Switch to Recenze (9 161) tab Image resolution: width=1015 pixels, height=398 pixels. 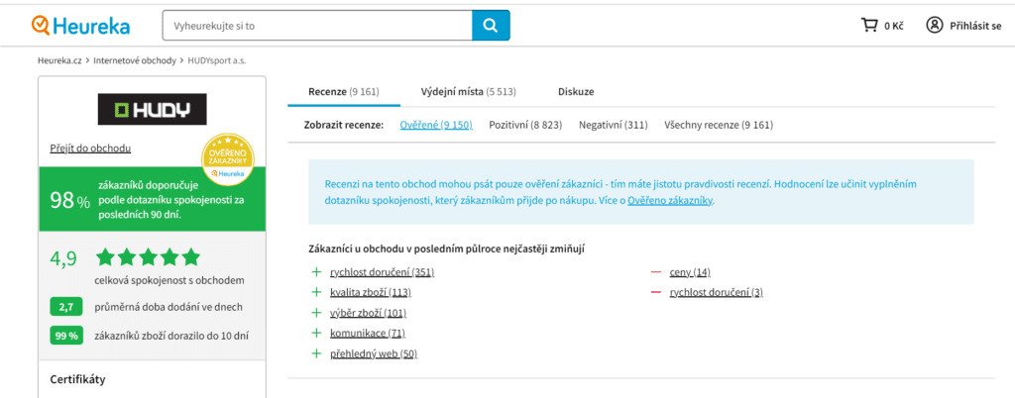[x=344, y=92]
